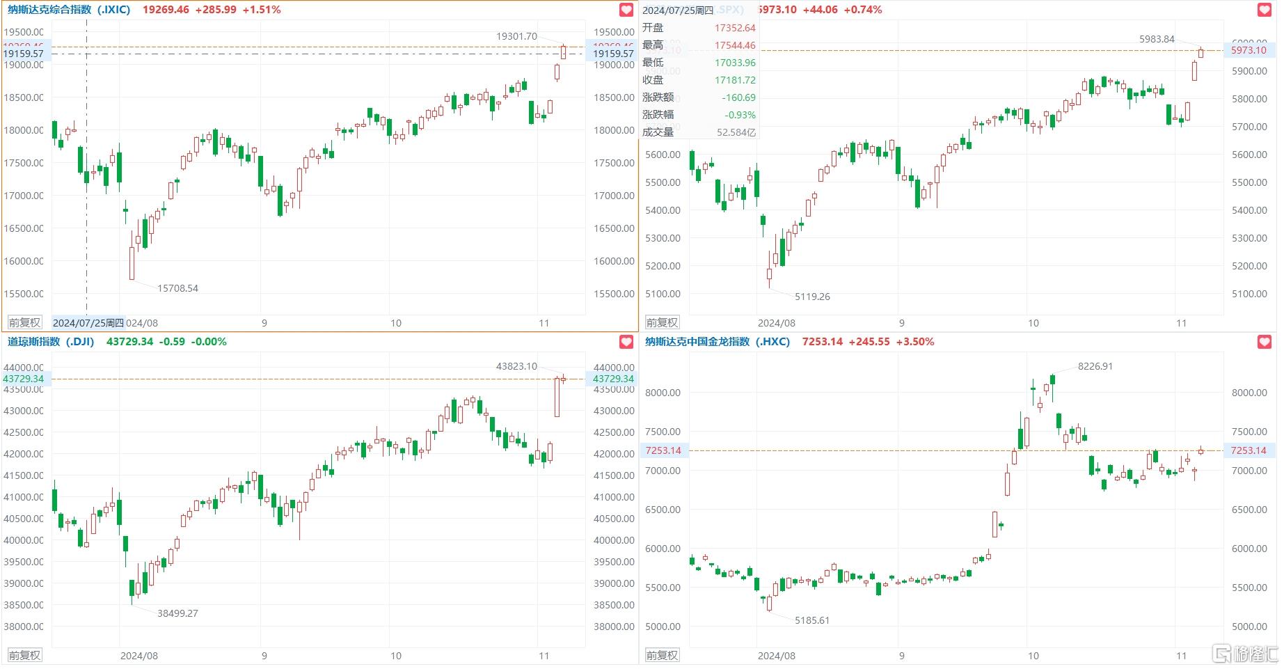Click heart icon on Nasdaq China Golden Dragon chart
Viewport: 1284px width, 669px height.
click(x=1265, y=343)
